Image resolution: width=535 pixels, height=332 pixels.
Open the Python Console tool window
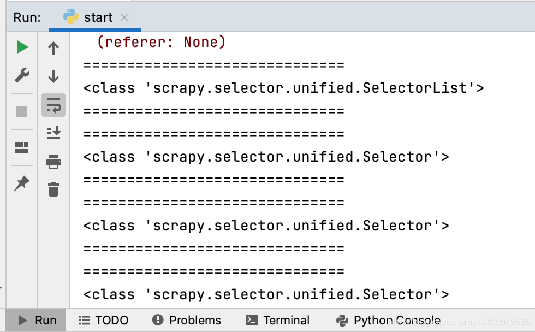pyautogui.click(x=388, y=320)
